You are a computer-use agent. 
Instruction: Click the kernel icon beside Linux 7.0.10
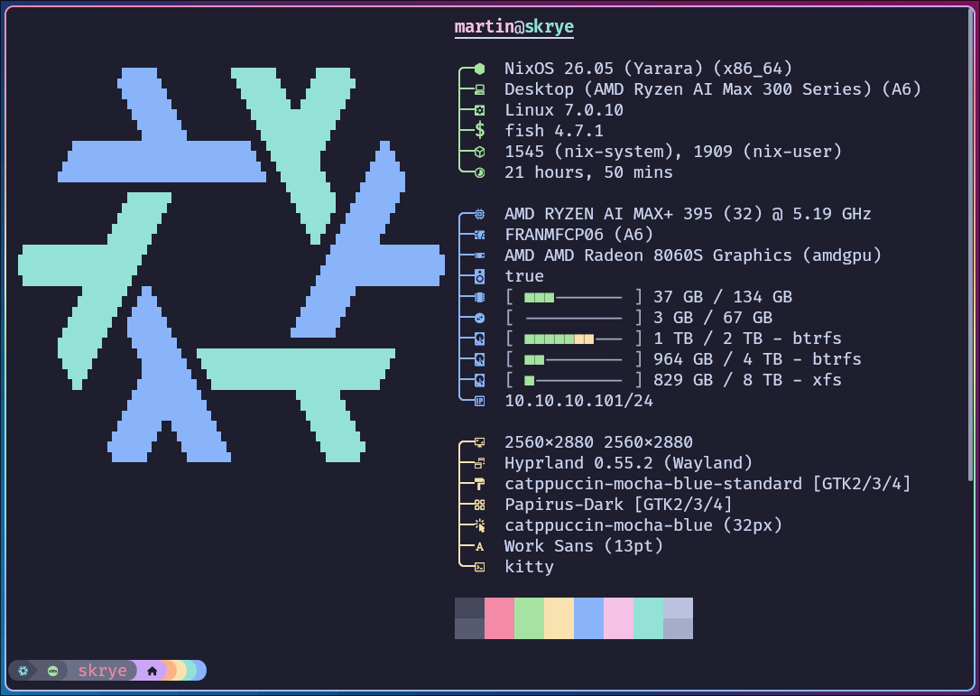coord(479,110)
